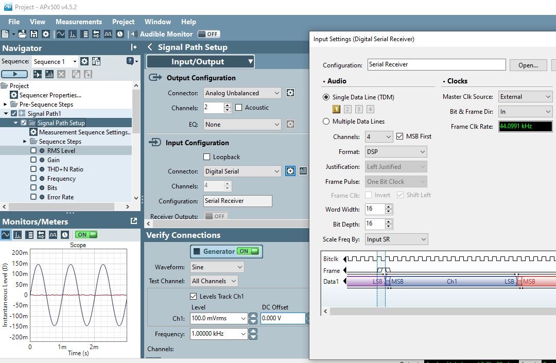
Task: Click the lock sequence icon in Navigator
Action: (96, 61)
